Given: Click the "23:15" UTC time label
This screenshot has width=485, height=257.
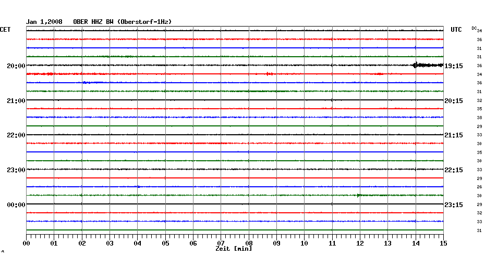Looking at the screenshot, I should [454, 205].
